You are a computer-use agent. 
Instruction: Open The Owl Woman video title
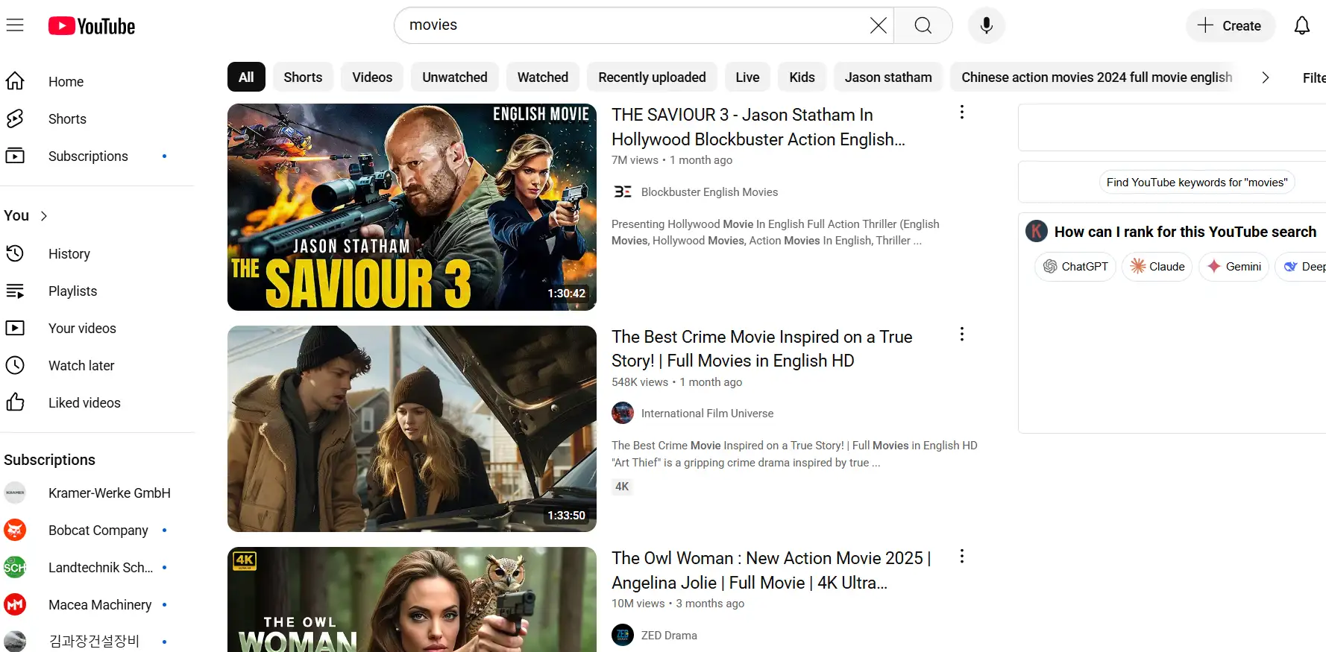[771, 570]
